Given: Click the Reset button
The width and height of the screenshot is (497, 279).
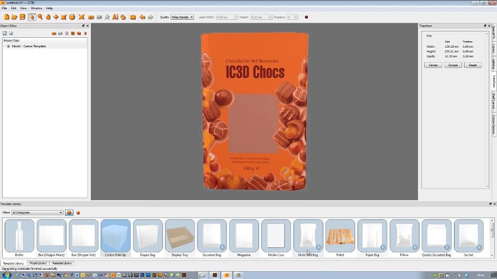Looking at the screenshot, I should [472, 65].
